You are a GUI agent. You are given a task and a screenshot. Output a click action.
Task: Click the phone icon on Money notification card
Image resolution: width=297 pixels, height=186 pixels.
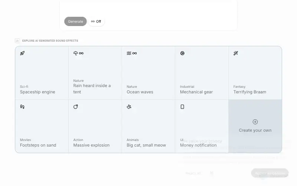click(x=182, y=107)
